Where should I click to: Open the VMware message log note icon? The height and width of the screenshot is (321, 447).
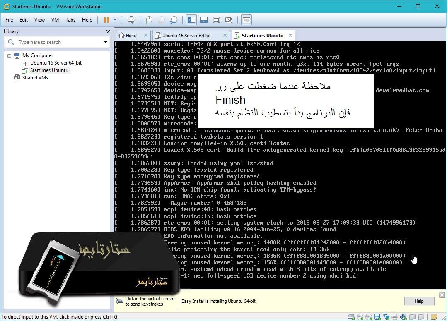pyautogui.click(x=433, y=317)
